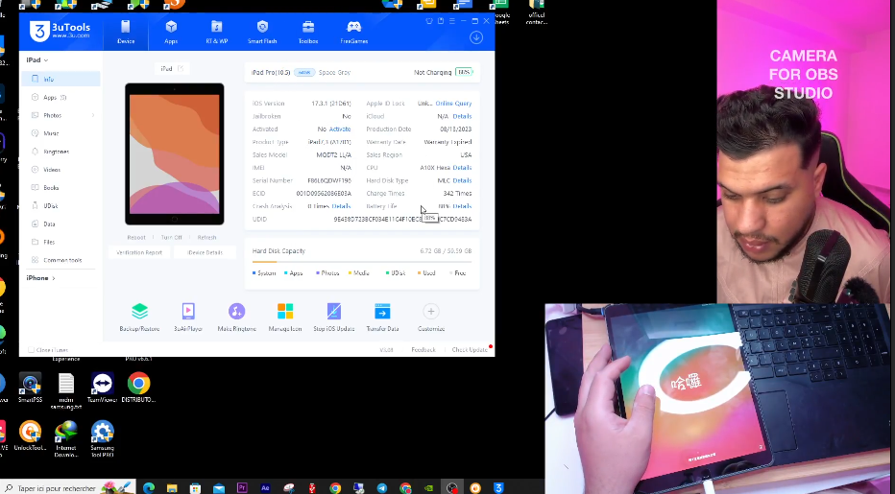This screenshot has height=494, width=895.
Task: Open Details link for iCloud
Action: 462,116
